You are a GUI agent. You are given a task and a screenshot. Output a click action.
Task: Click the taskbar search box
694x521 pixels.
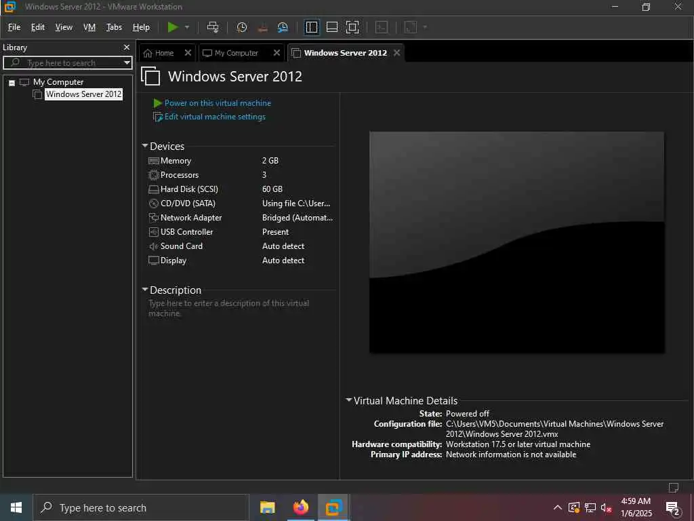(141, 507)
